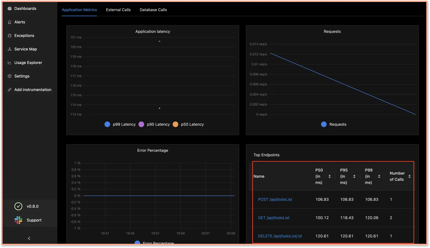Click calls count 2 for GET row
Viewport: 430px width, 248px height.
coord(391,218)
